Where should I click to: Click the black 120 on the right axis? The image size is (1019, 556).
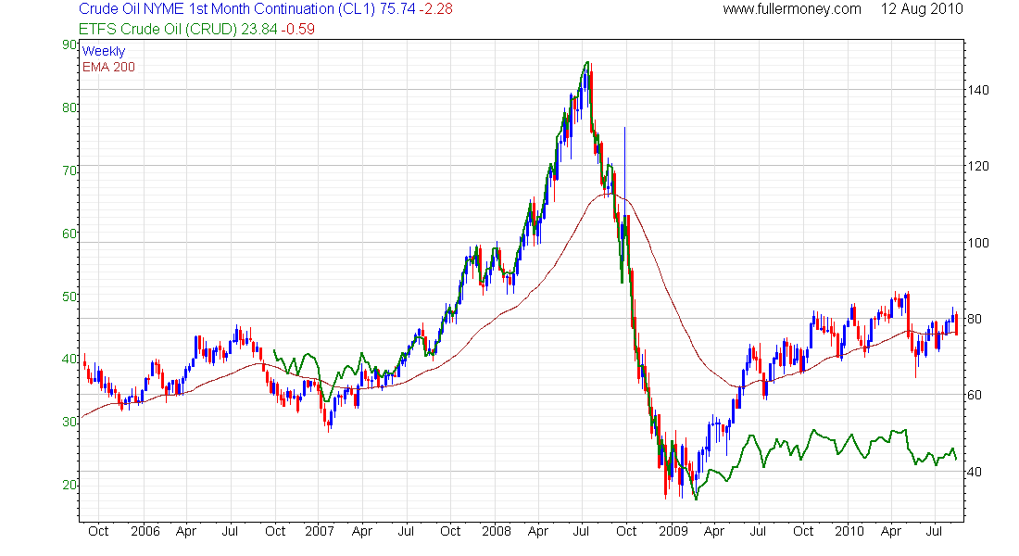click(x=978, y=167)
